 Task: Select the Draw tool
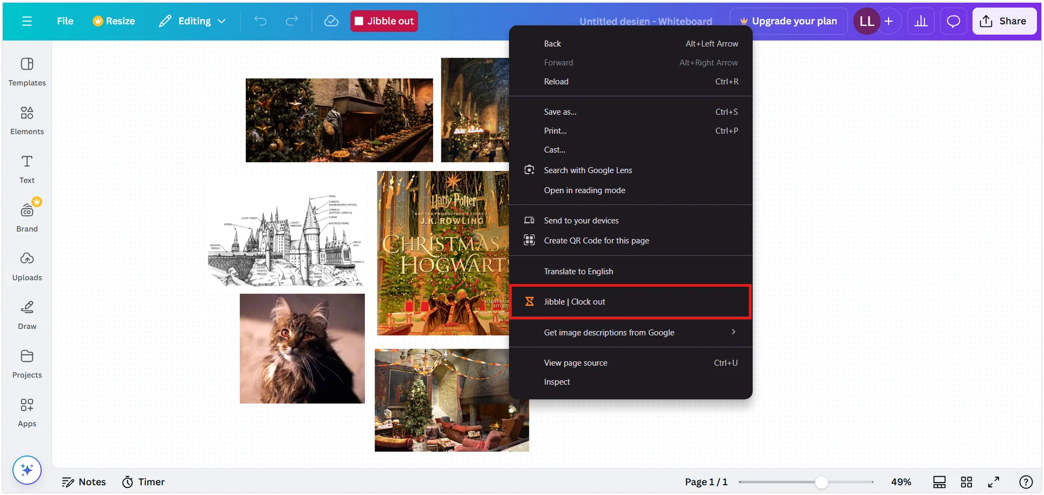(27, 315)
